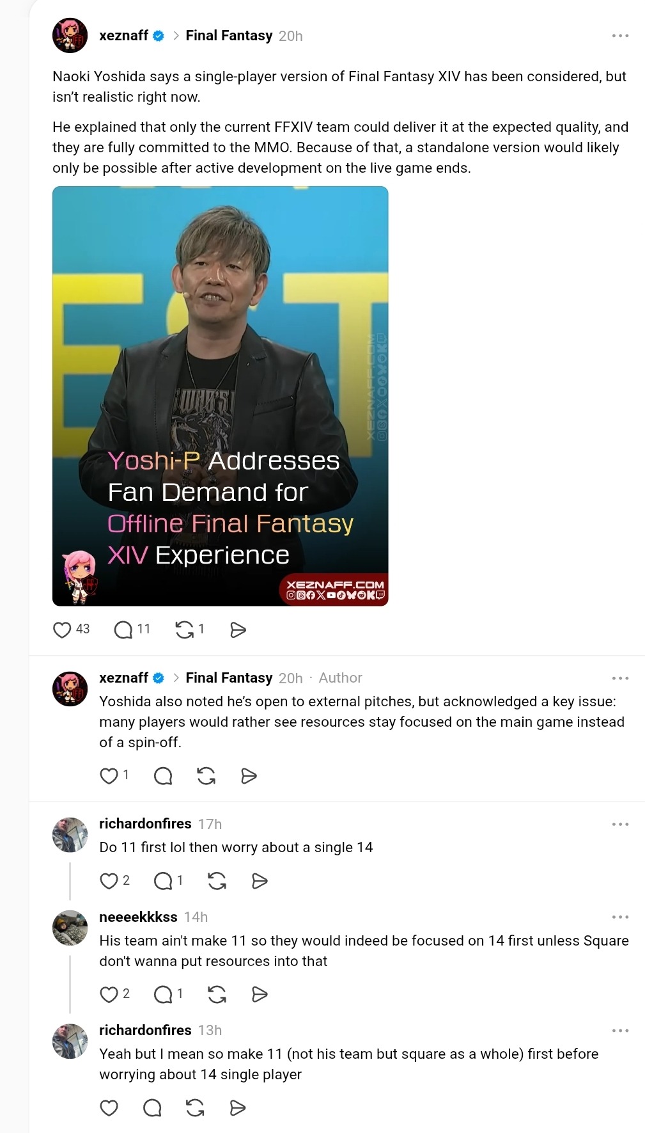Screen dimensions: 645x1133
Task: Open the Yoshi-P post image
Action: coord(221,396)
